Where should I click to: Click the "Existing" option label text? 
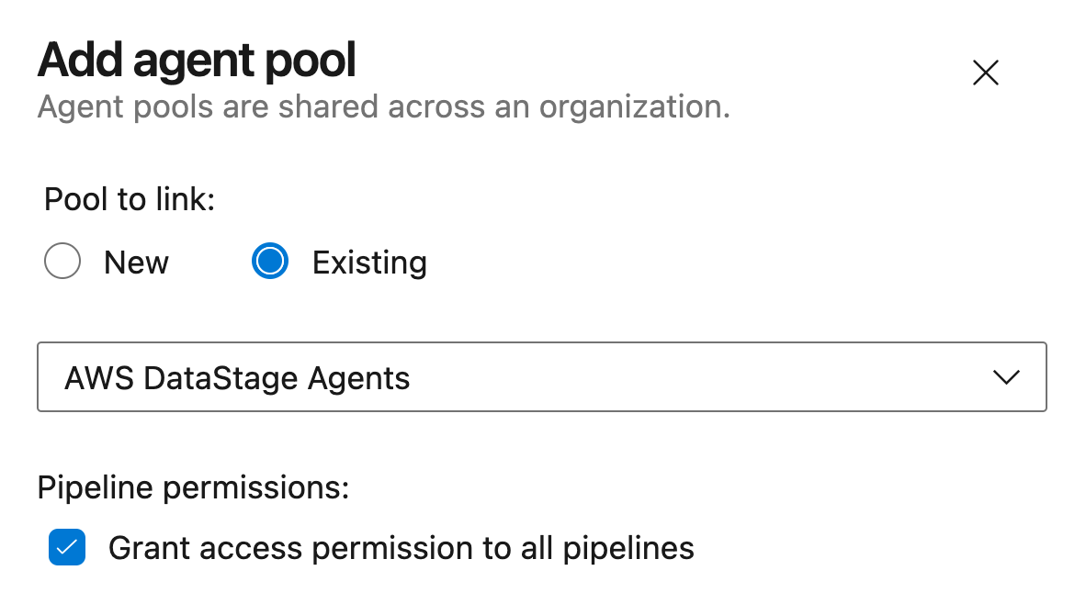point(369,263)
